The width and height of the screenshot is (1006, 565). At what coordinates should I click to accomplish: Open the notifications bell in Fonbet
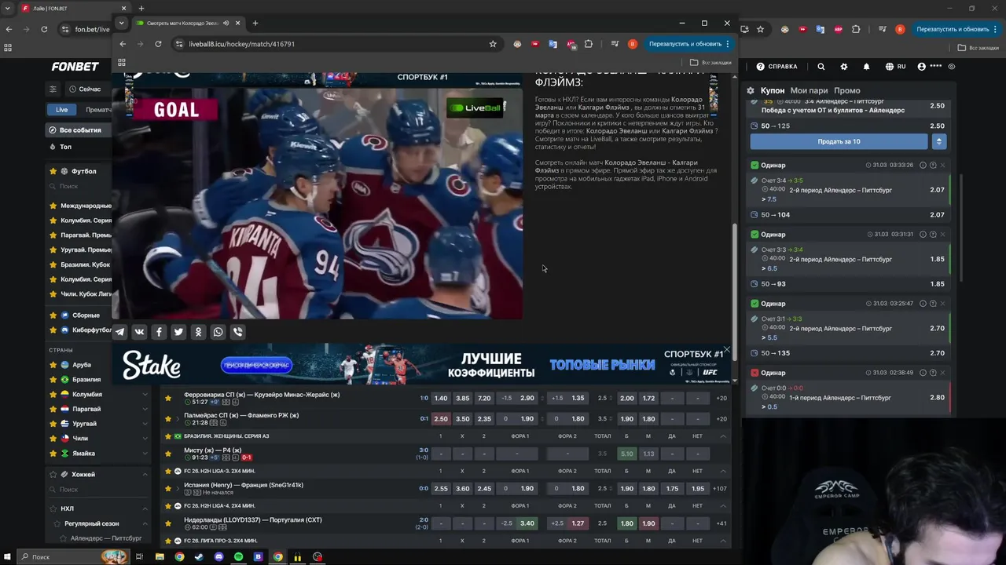point(867,67)
